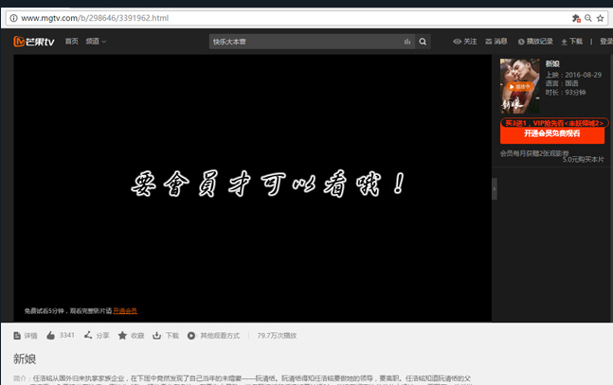Click the 79.7万次播放 play count text

tap(277, 336)
